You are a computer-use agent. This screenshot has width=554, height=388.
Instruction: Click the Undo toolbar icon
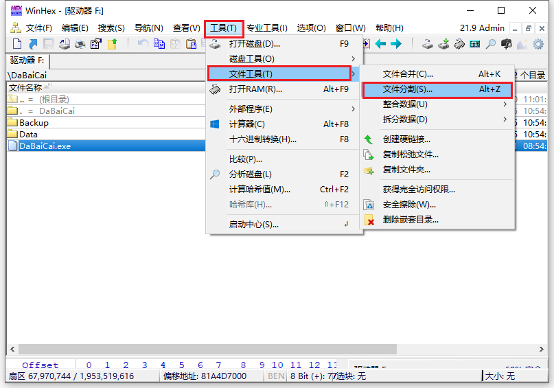(x=143, y=43)
